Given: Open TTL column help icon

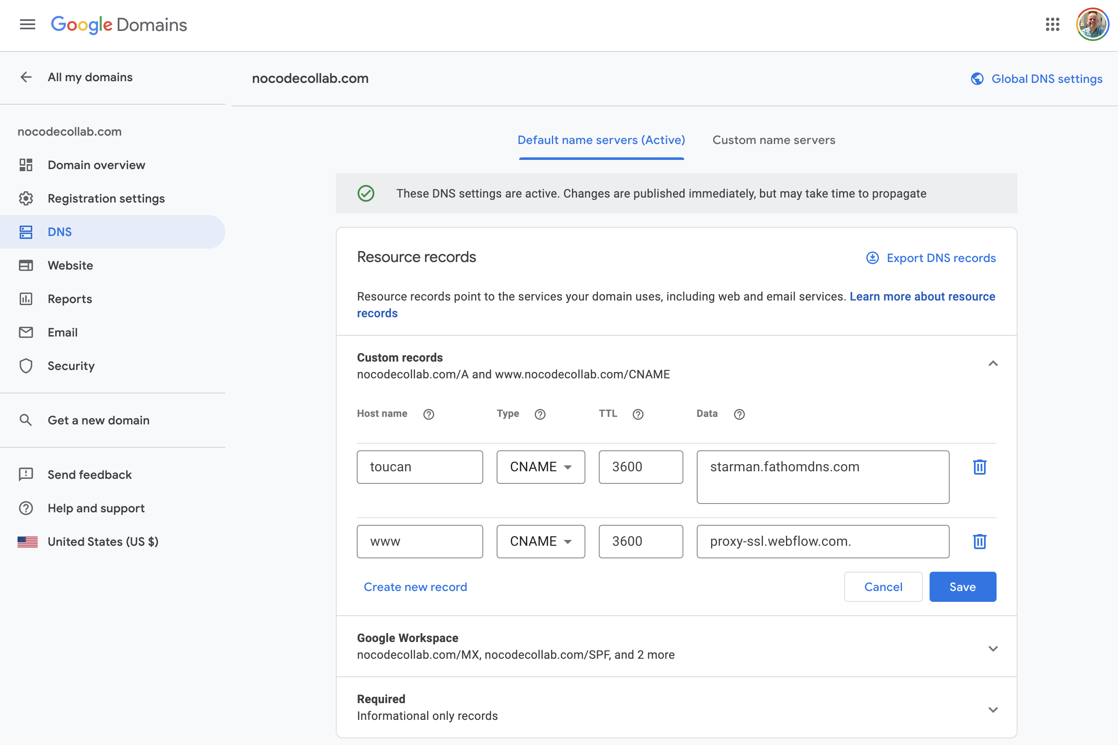Looking at the screenshot, I should pos(638,414).
